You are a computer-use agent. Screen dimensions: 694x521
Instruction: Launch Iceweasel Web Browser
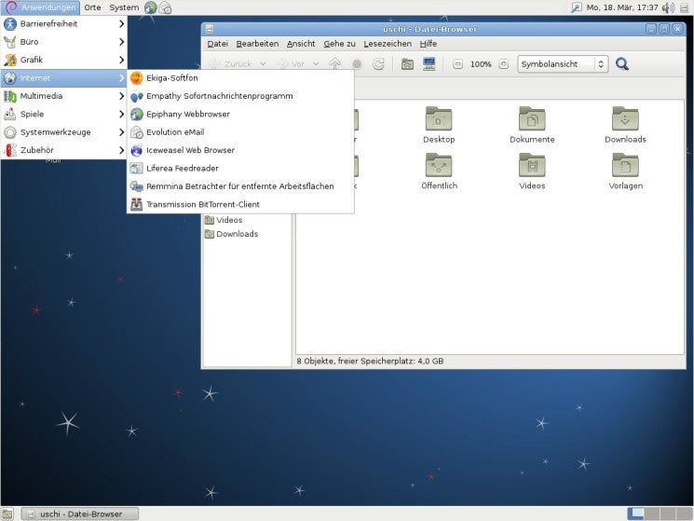[240, 150]
